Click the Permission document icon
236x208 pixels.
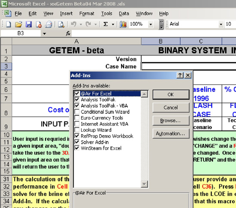click(x=39, y=24)
